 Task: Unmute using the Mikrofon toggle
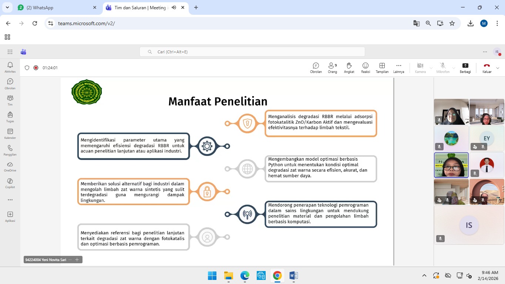tap(442, 67)
